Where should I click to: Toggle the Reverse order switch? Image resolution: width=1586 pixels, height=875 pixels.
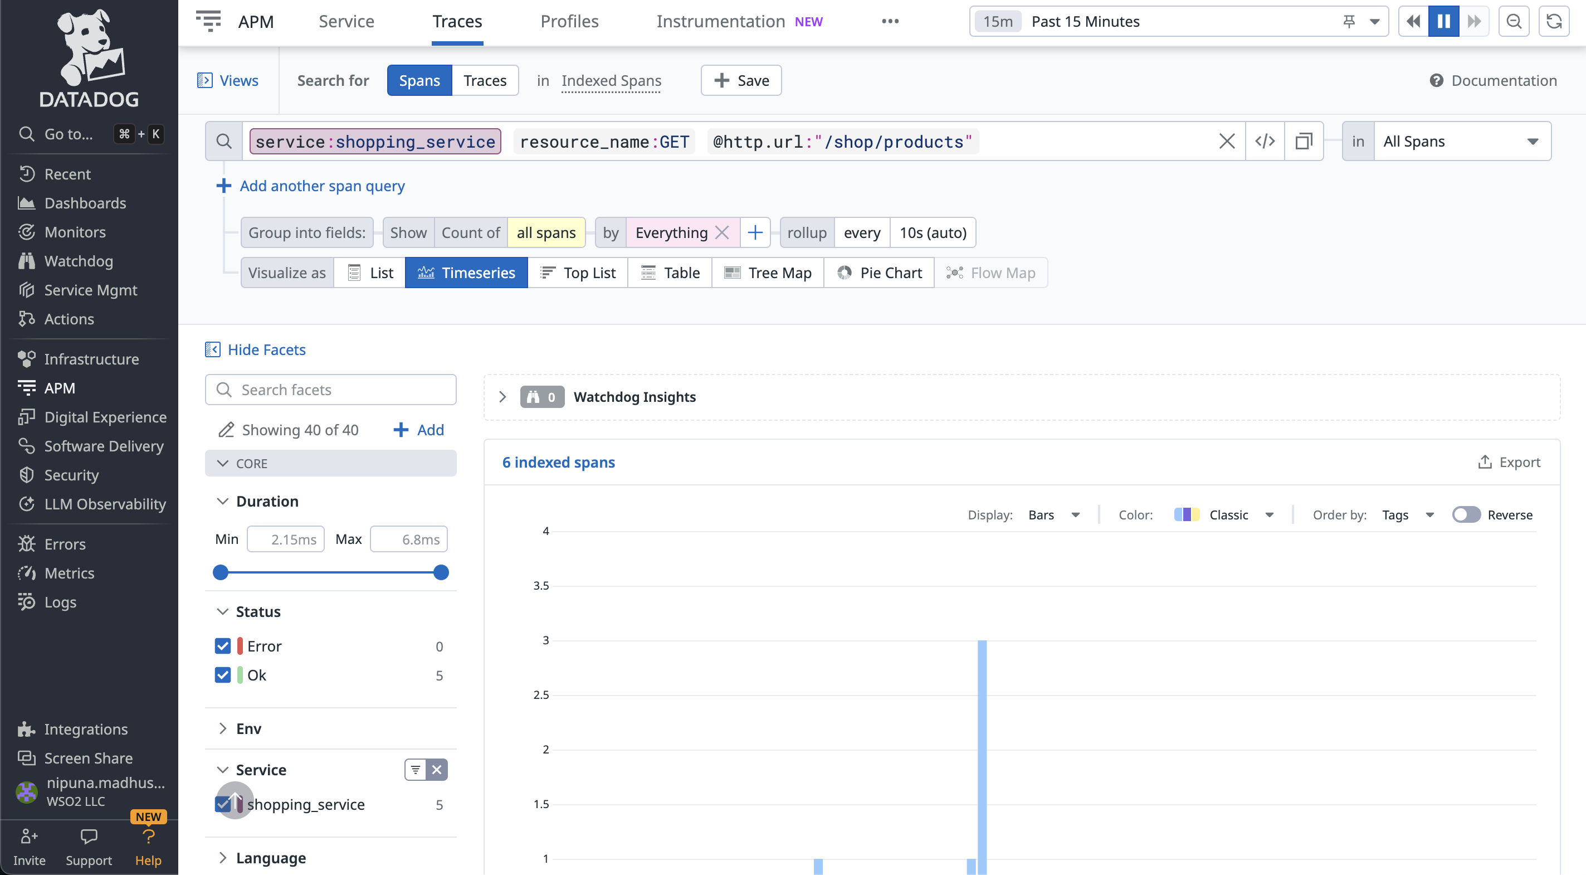[x=1466, y=515]
